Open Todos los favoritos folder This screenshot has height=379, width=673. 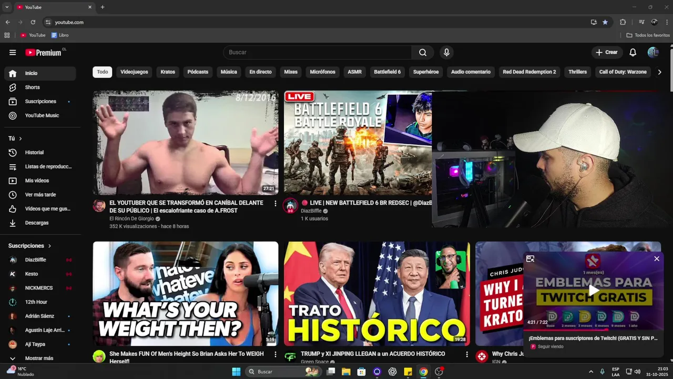click(648, 35)
